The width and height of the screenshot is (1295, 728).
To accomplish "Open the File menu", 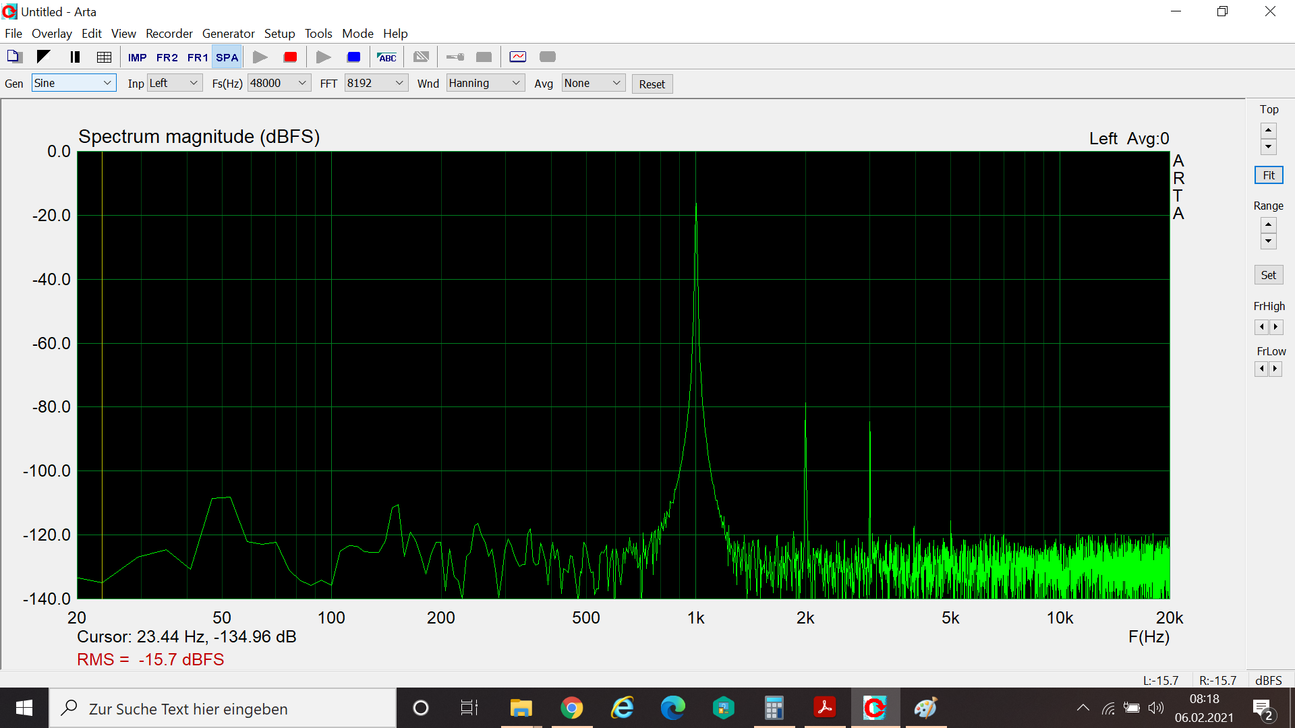I will [13, 33].
